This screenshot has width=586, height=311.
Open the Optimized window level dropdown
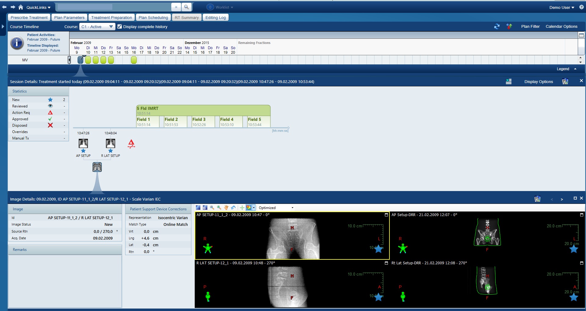coord(291,208)
